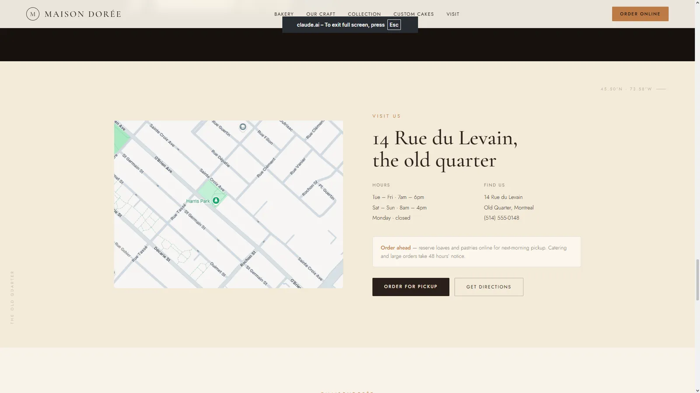Viewport: 700px width, 393px height.
Task: Click the MAISON DORÉE brand name
Action: click(83, 14)
